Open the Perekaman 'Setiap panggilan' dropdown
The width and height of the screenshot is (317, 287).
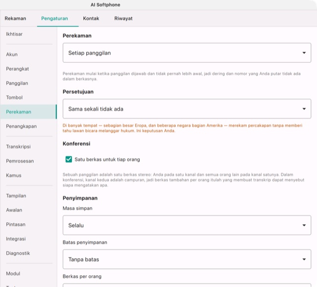pyautogui.click(x=187, y=53)
